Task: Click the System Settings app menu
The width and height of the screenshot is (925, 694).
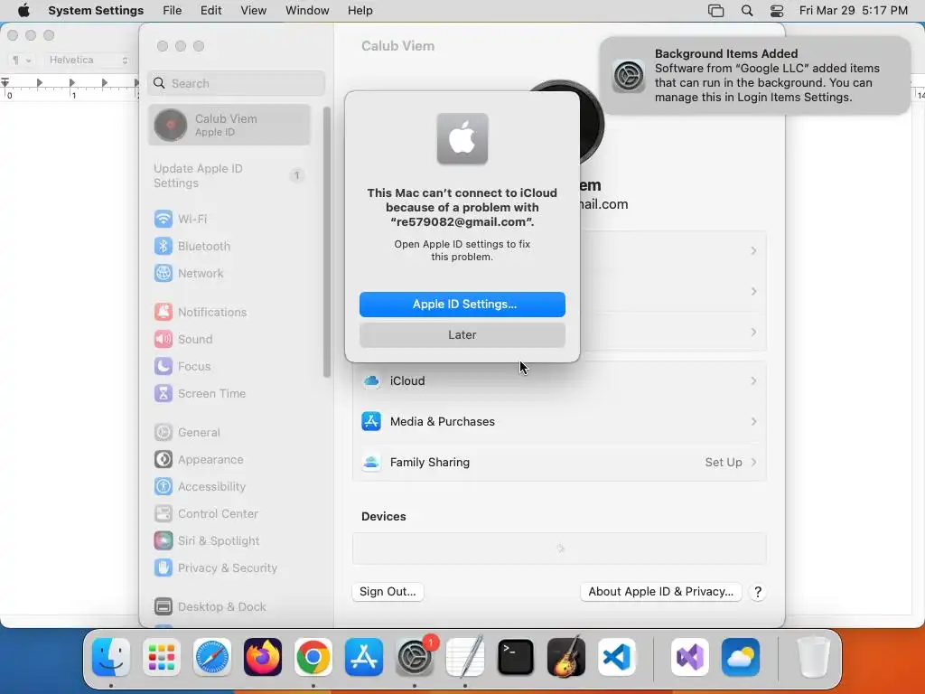Action: pyautogui.click(x=96, y=11)
